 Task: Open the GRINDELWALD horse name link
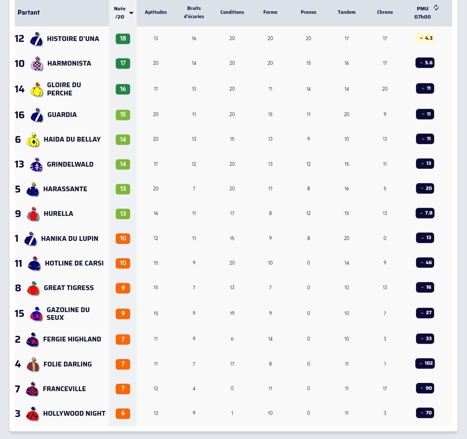70,164
